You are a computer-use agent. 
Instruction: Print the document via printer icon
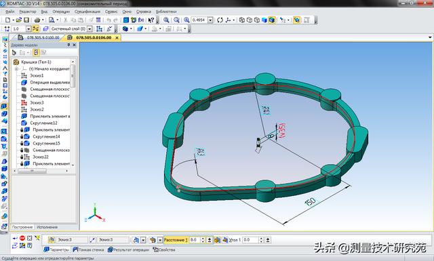[x=37, y=20]
